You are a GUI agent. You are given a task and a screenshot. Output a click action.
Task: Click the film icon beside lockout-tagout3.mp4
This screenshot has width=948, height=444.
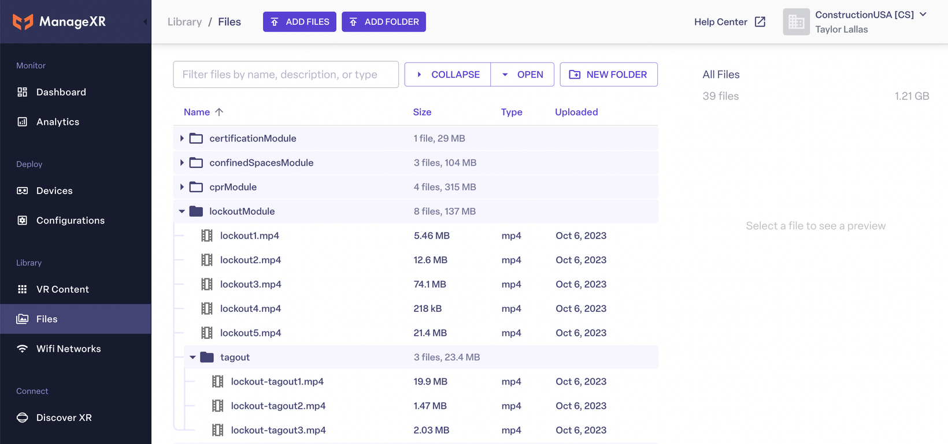[217, 430]
